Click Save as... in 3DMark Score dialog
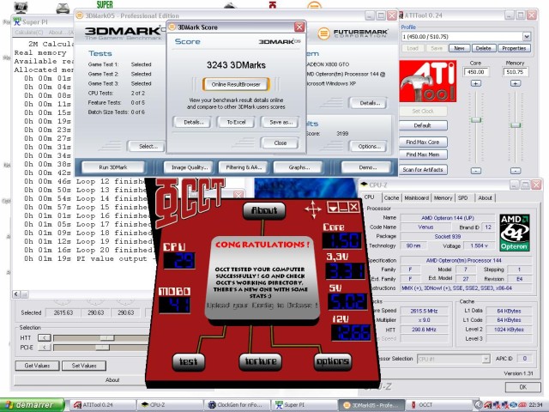549x412 pixels. click(x=281, y=122)
